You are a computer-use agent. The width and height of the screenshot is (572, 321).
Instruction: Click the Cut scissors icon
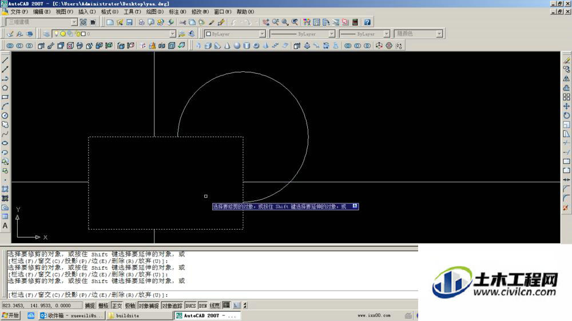(x=182, y=22)
